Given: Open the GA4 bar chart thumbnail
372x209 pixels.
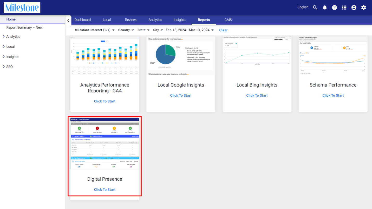Looking at the screenshot, I should tap(105, 56).
